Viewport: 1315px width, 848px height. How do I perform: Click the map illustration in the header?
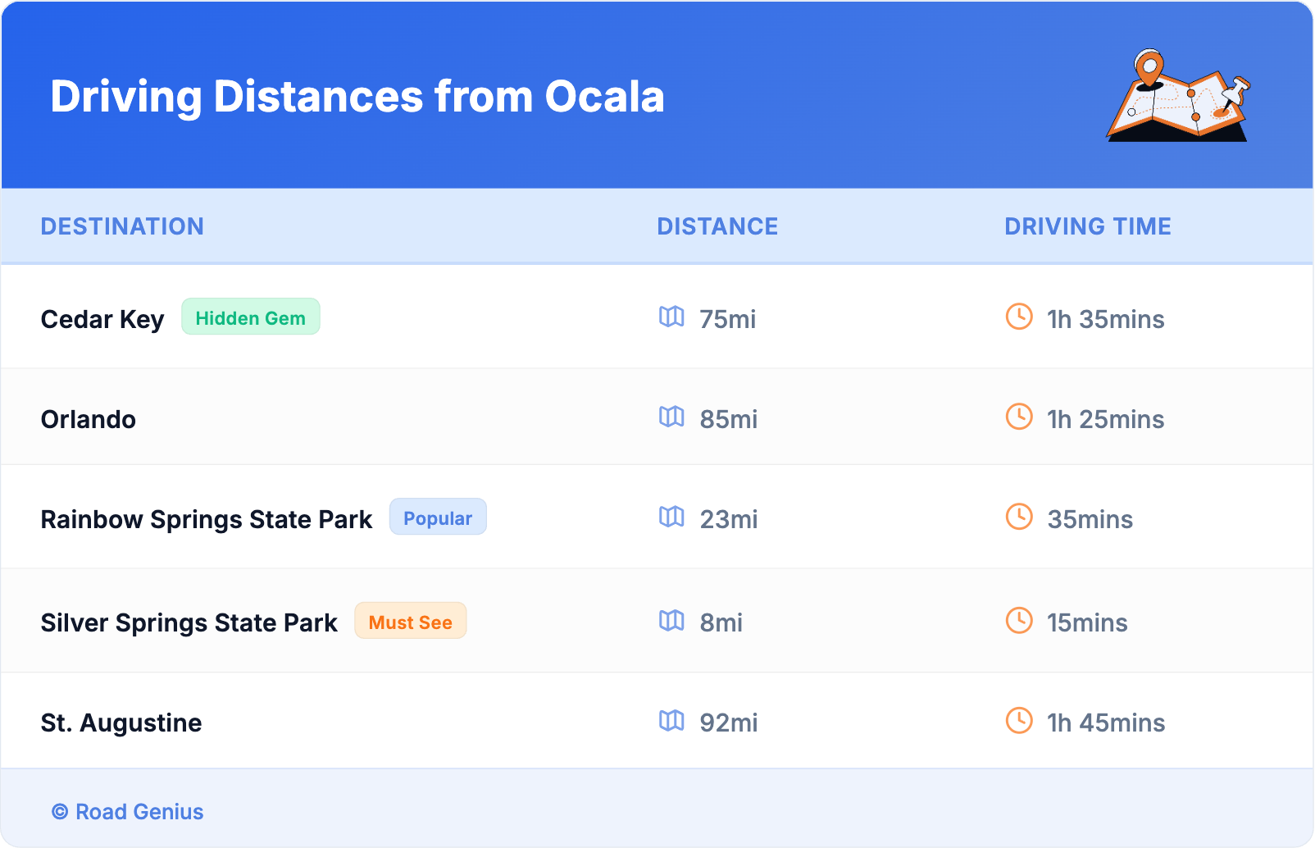(x=1179, y=97)
